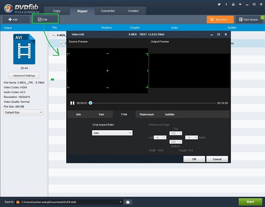
Task: Open Advanced Settings
Action: pos(24,75)
